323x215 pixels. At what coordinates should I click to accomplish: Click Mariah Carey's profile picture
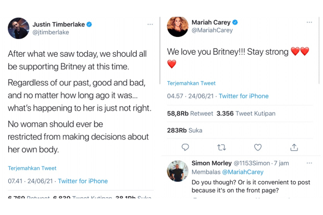click(x=177, y=27)
